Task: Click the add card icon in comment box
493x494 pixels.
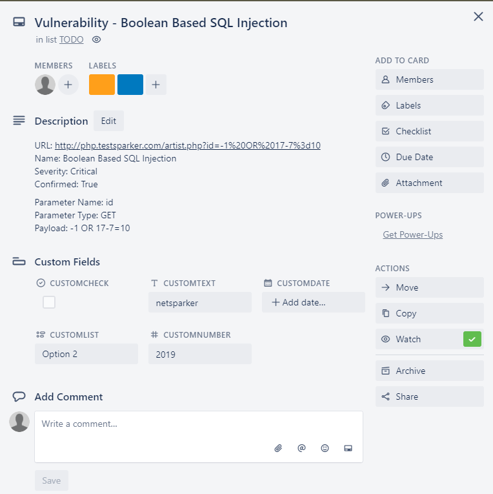Action: pyautogui.click(x=348, y=448)
